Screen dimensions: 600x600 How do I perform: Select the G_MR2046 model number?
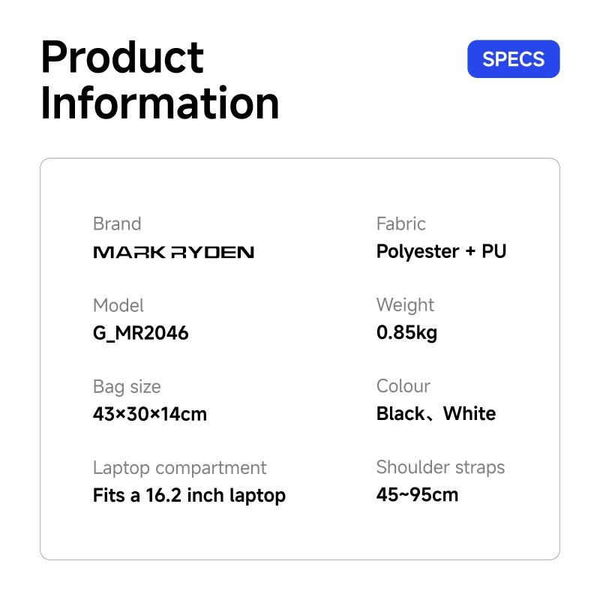[141, 333]
